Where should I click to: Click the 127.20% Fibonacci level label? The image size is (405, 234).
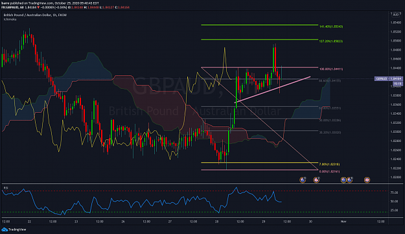(x=331, y=41)
